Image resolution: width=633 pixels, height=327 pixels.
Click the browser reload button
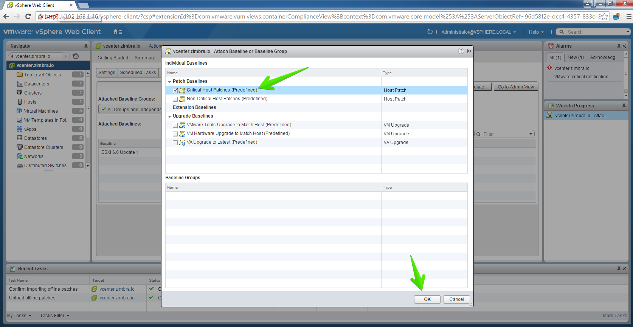click(x=28, y=16)
